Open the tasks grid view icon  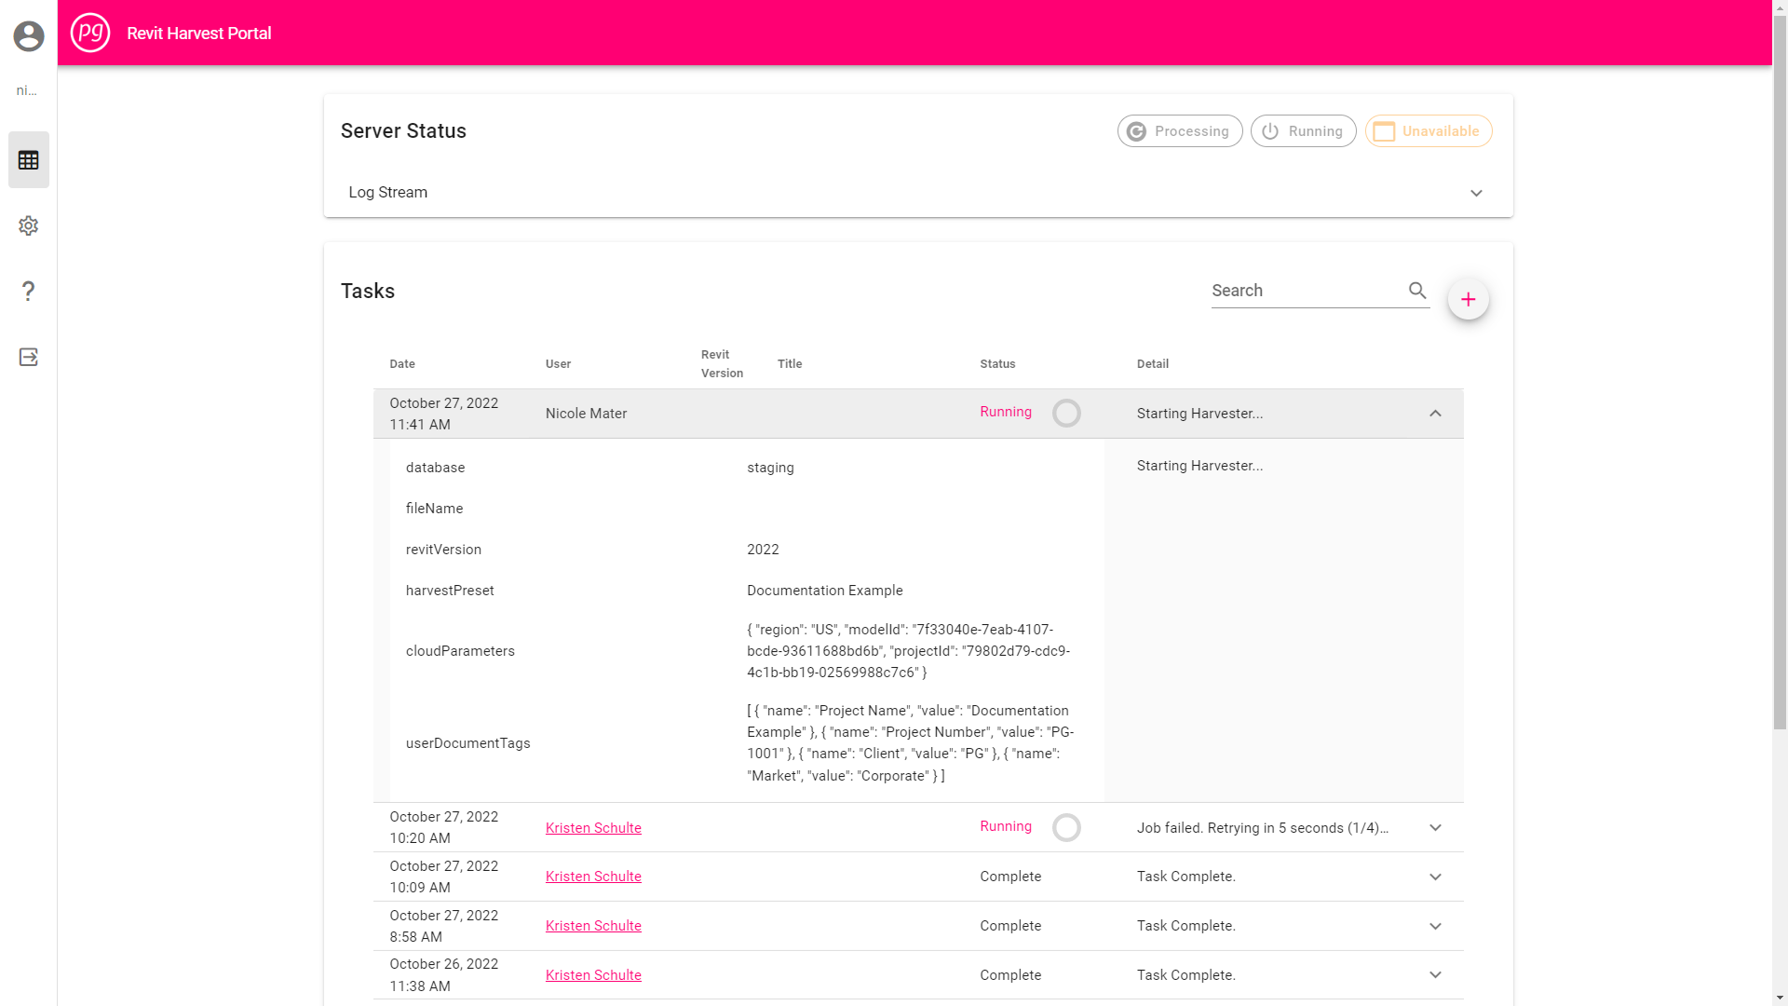click(x=28, y=158)
